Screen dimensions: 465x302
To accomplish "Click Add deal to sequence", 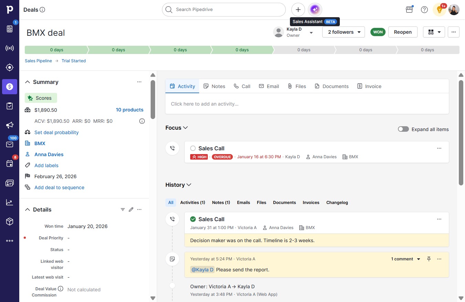I will pos(59,187).
